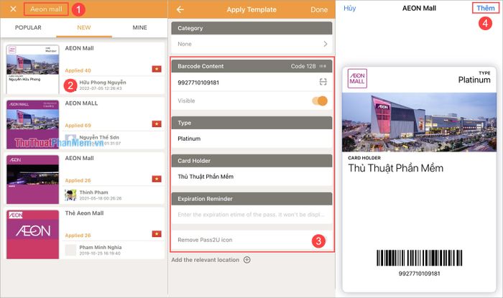503x298 pixels.
Task: Click the 'Applied 40' count
Action: [x=78, y=70]
